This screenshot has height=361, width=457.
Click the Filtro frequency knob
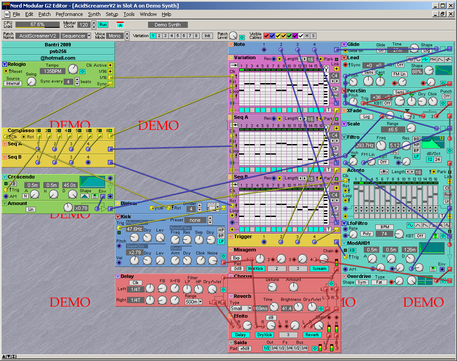click(x=381, y=145)
